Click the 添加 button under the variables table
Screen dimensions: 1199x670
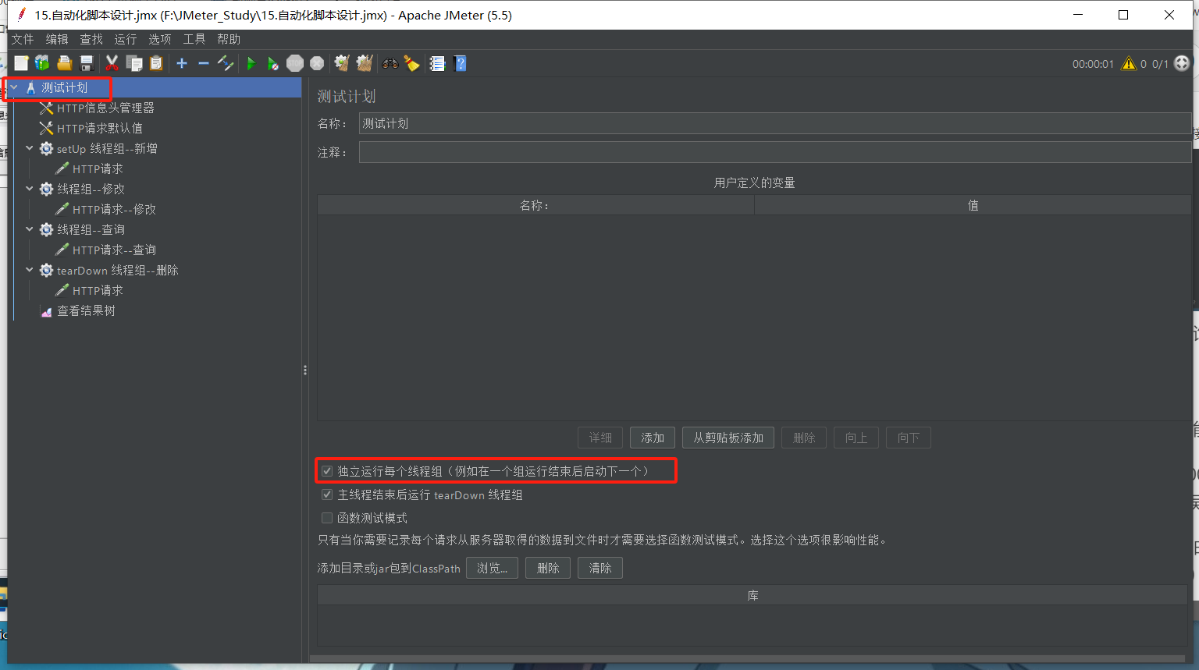coord(653,438)
